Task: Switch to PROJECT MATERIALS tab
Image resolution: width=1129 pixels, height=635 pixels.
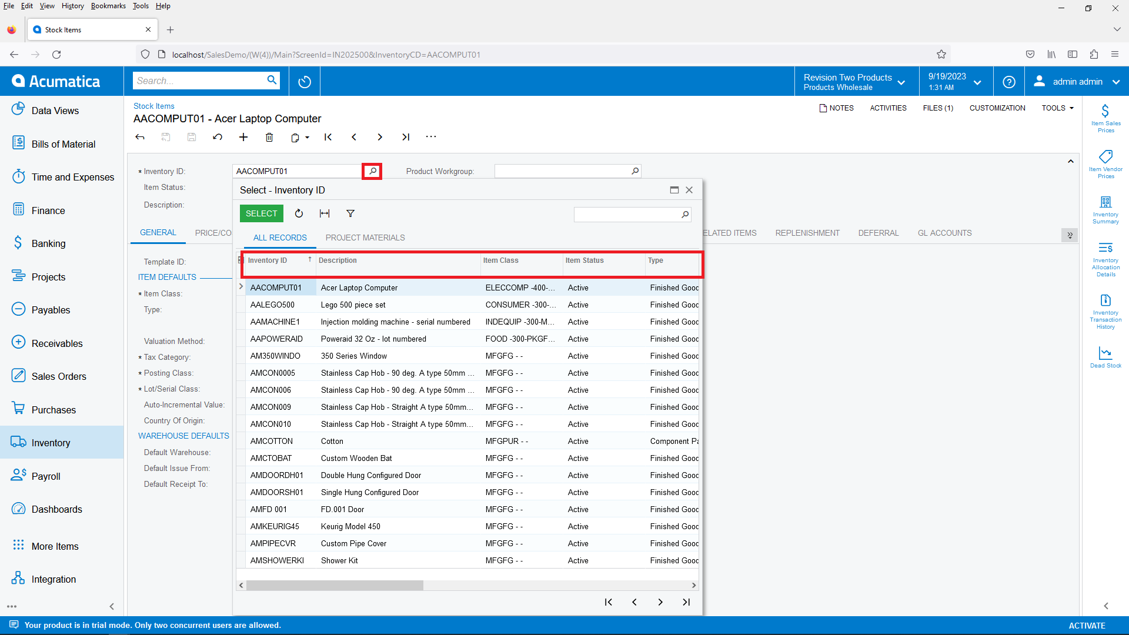Action: (x=365, y=238)
